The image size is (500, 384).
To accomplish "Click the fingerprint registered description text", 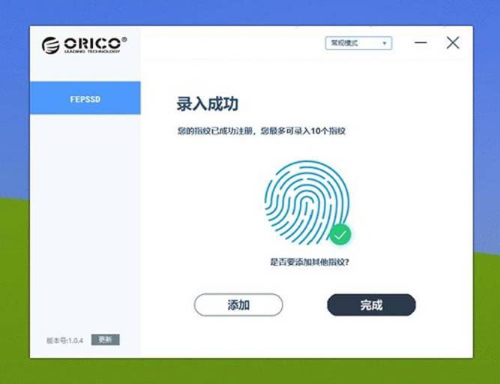I will tap(262, 131).
